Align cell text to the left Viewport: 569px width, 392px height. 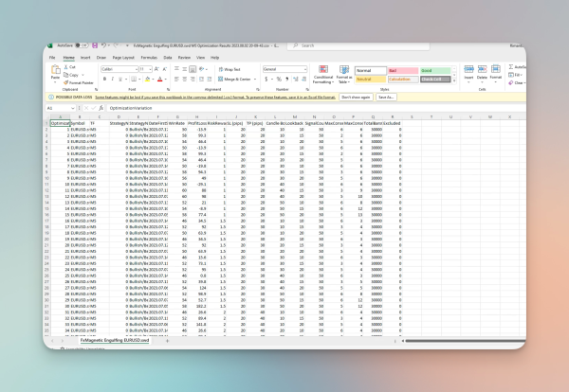tap(176, 79)
